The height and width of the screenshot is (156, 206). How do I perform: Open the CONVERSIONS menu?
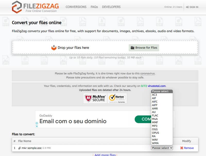point(76,7)
